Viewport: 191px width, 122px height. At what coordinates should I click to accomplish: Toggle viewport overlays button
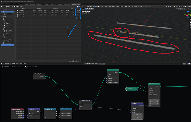(x=175, y=6)
